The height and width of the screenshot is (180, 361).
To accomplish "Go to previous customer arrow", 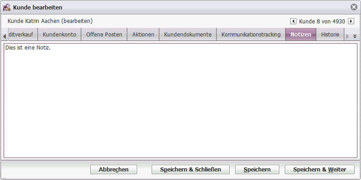I will point(293,21).
